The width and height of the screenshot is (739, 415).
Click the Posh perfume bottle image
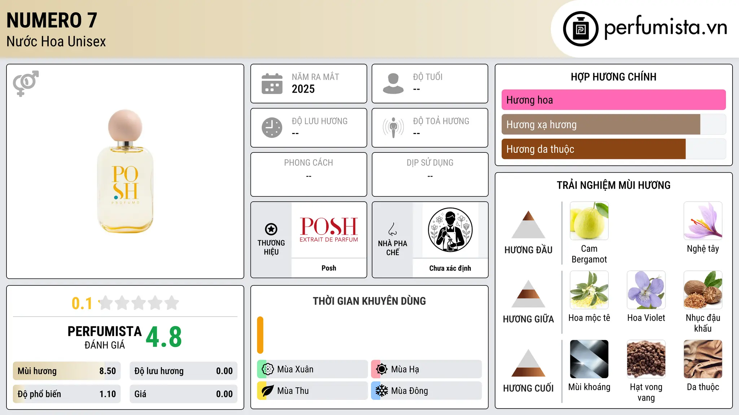(125, 171)
